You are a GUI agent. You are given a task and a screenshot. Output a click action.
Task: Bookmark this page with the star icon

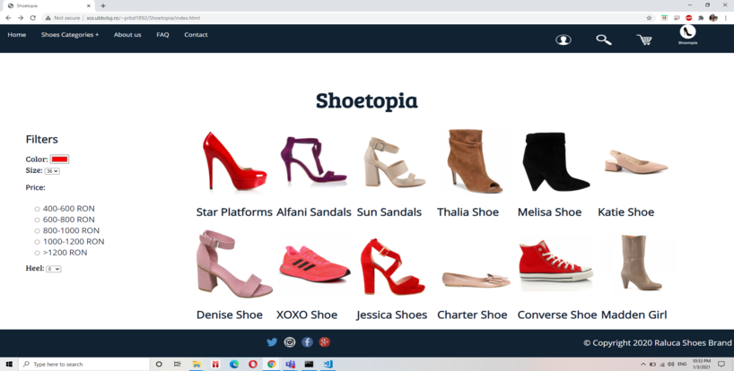click(649, 18)
